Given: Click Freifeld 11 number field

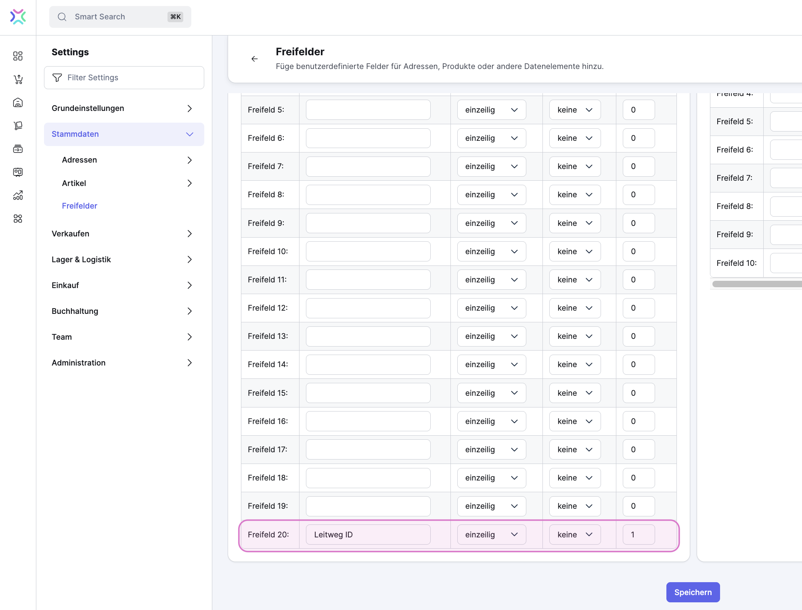Looking at the screenshot, I should (x=639, y=280).
